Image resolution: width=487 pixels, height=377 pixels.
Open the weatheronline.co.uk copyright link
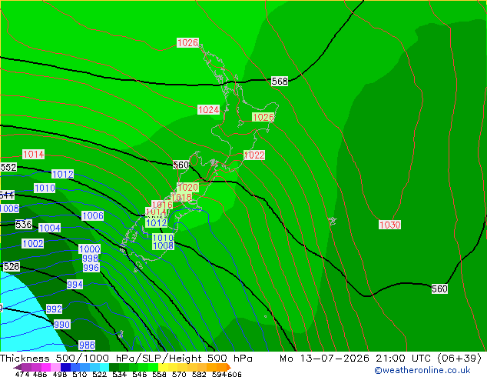(422, 370)
